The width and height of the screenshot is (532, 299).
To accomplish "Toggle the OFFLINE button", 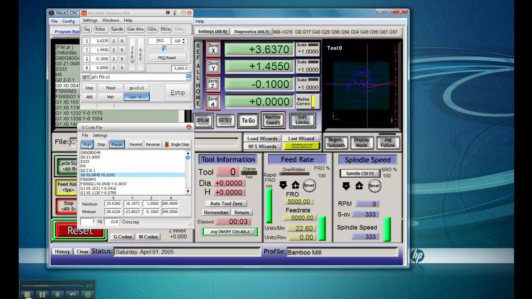I will 203,120.
